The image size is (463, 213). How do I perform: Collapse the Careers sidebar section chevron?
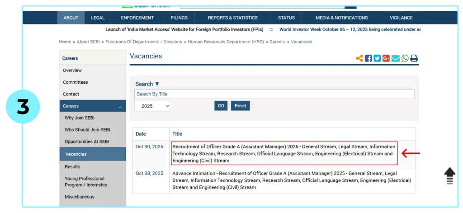[x=120, y=106]
